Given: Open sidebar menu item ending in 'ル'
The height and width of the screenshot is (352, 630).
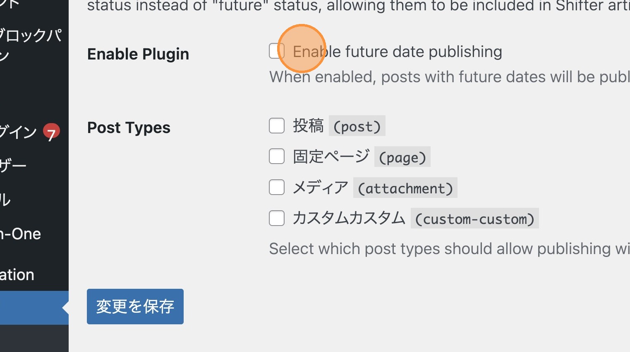Looking at the screenshot, I should pyautogui.click(x=6, y=200).
